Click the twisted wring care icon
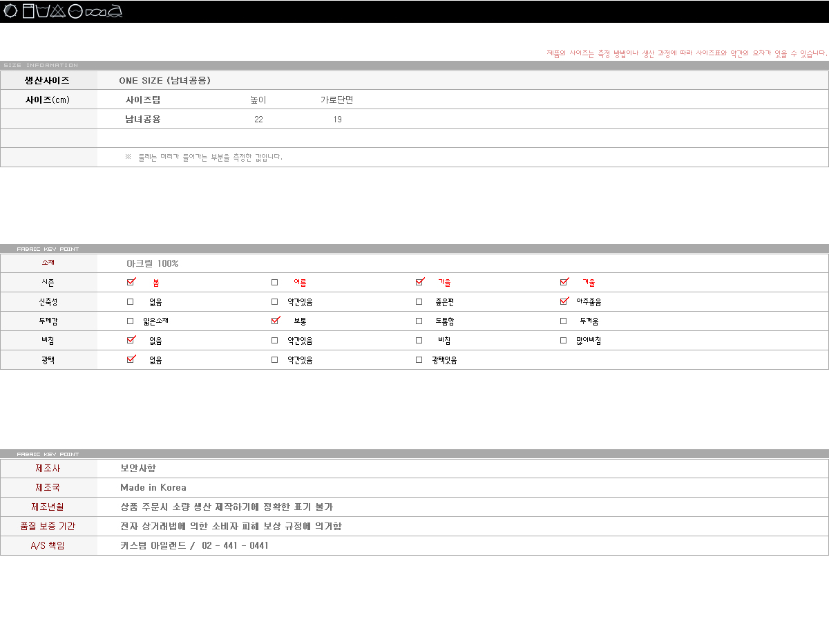The width and height of the screenshot is (829, 622). tap(96, 12)
